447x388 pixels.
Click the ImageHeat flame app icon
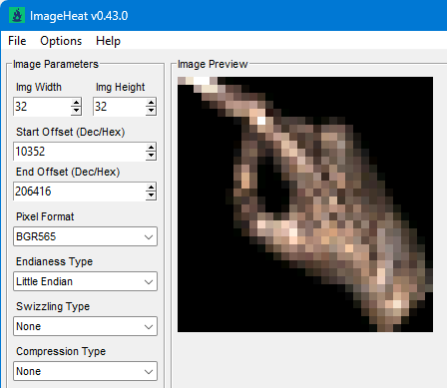(x=17, y=15)
